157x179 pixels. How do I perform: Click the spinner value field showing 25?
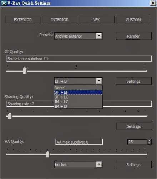click(x=137, y=142)
